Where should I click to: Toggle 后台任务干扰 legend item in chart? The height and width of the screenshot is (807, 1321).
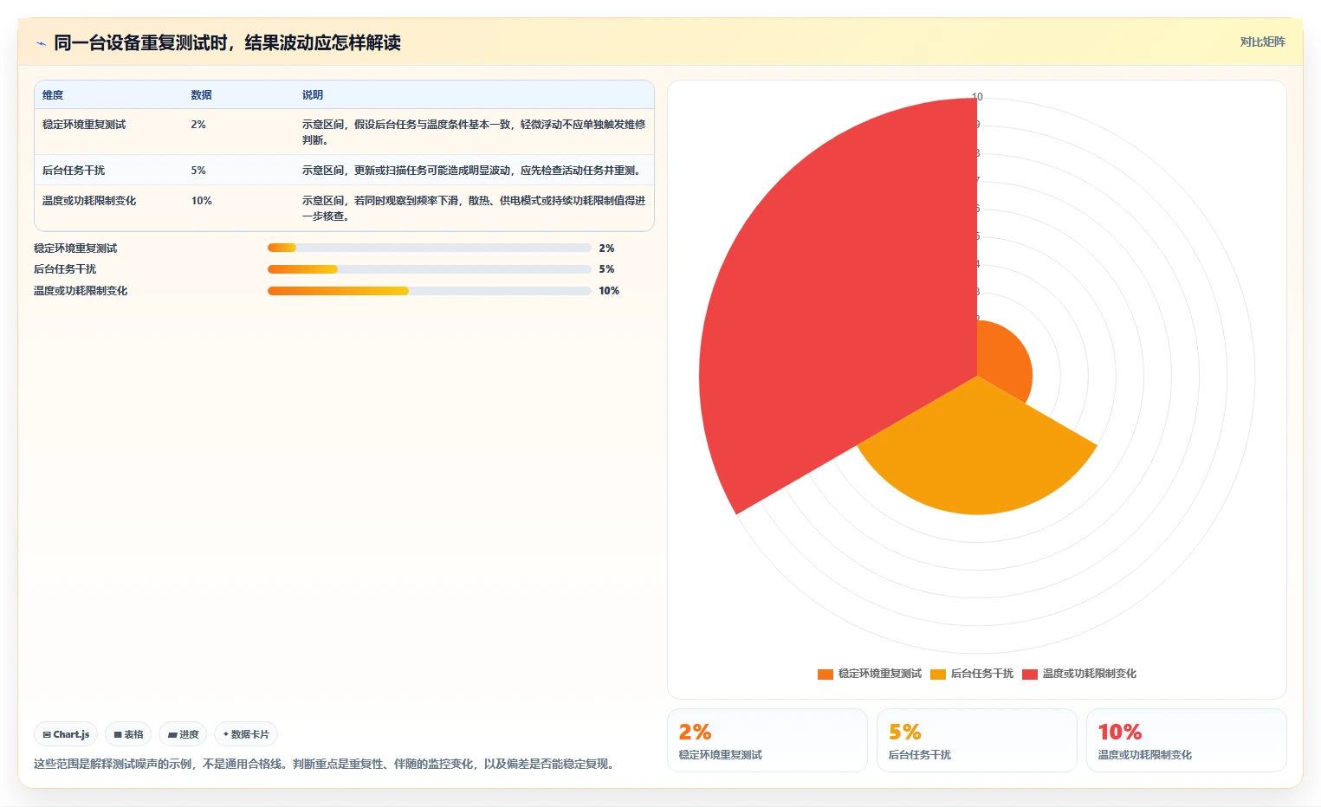[x=971, y=674]
